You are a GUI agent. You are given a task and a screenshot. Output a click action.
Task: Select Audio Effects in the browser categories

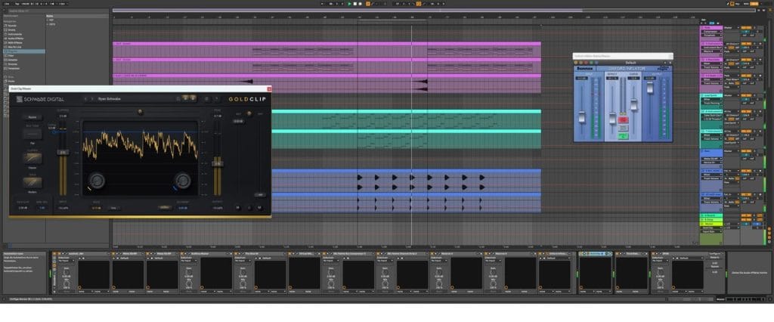(14, 38)
